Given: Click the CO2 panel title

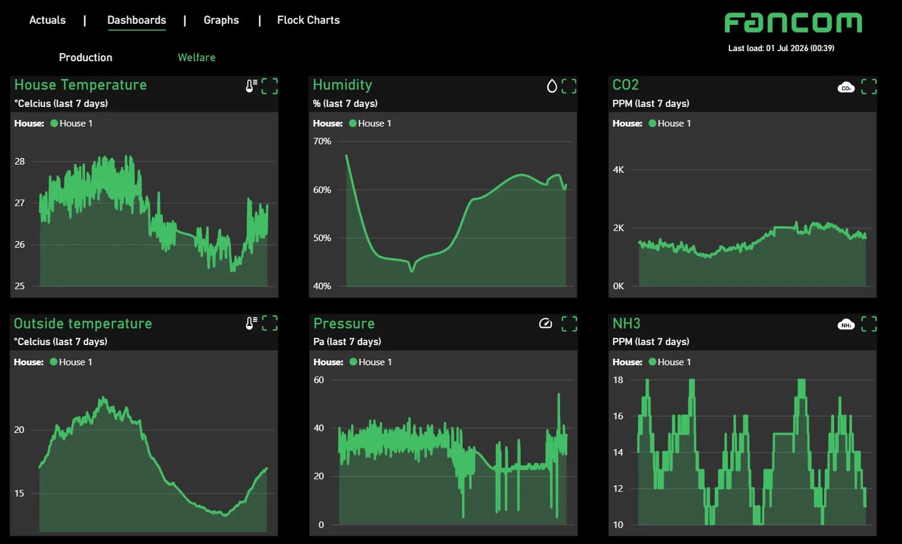Looking at the screenshot, I should (626, 85).
